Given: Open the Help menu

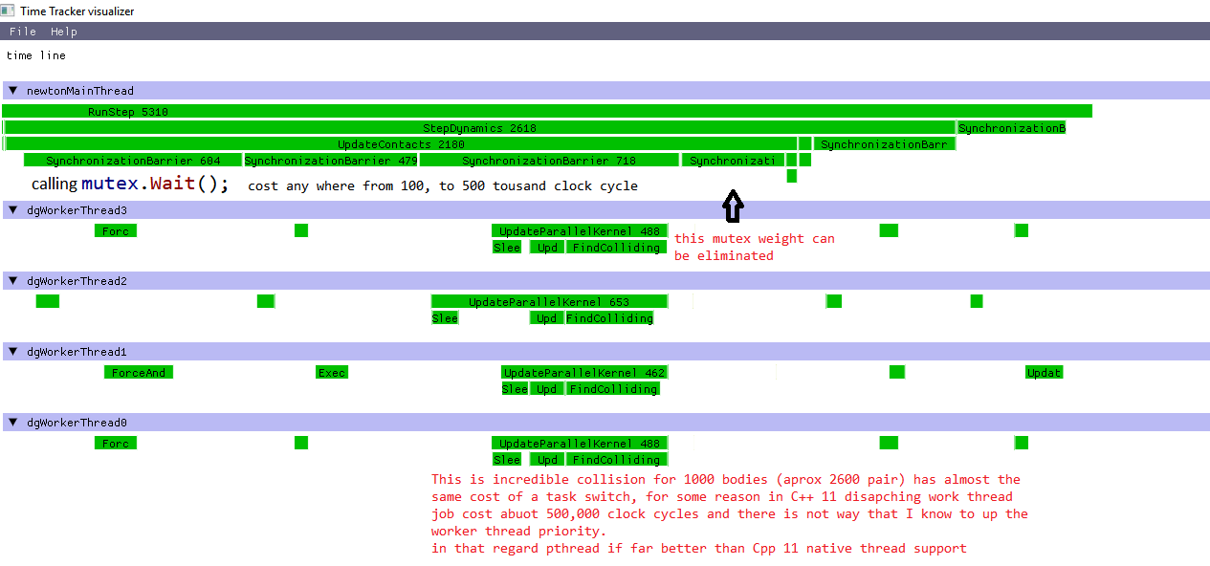Looking at the screenshot, I should (64, 32).
